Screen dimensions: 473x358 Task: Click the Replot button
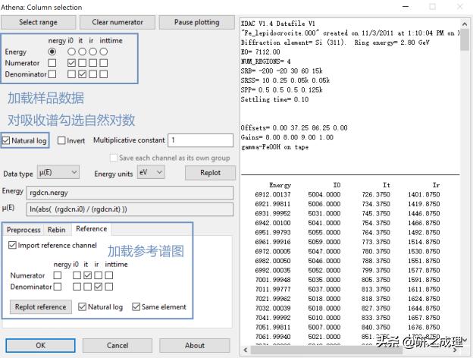[210, 173]
